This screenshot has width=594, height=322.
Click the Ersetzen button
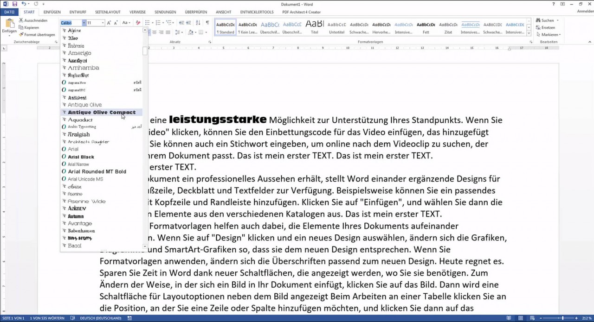(x=546, y=27)
